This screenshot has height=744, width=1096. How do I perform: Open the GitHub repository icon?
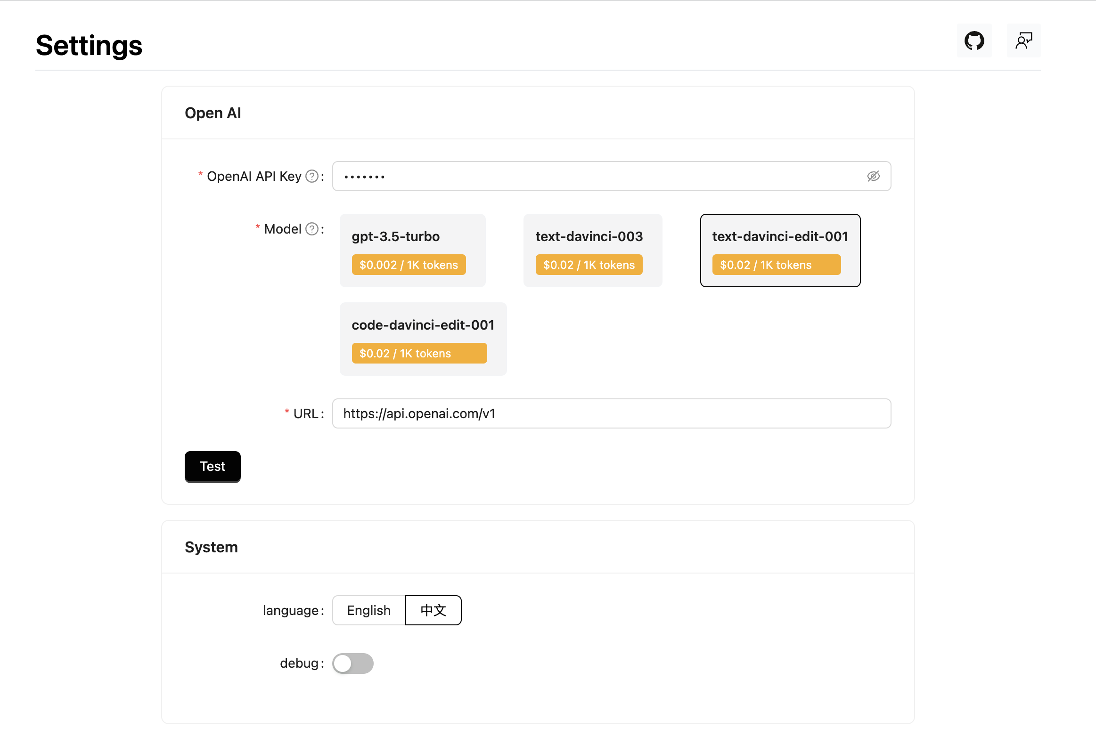point(974,41)
